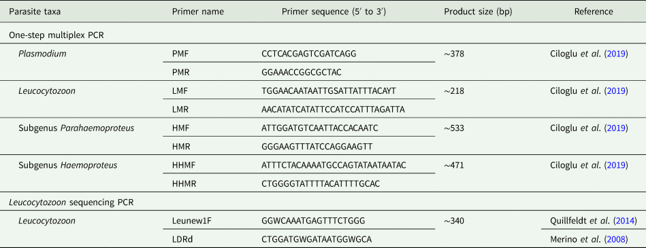Screen dimensions: 646x248
Task: Click the One-step multiplex PCR section row
Action: (323, 35)
